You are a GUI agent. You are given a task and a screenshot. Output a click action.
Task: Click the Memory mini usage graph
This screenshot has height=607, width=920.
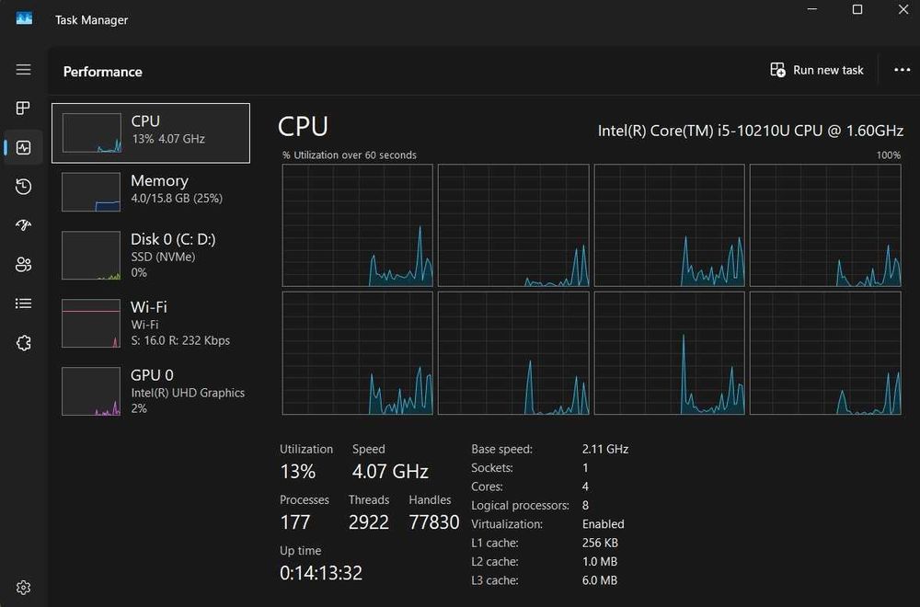(x=91, y=192)
